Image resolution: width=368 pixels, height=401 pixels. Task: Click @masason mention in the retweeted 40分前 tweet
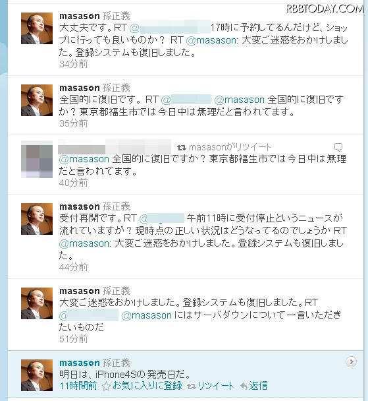pos(84,159)
